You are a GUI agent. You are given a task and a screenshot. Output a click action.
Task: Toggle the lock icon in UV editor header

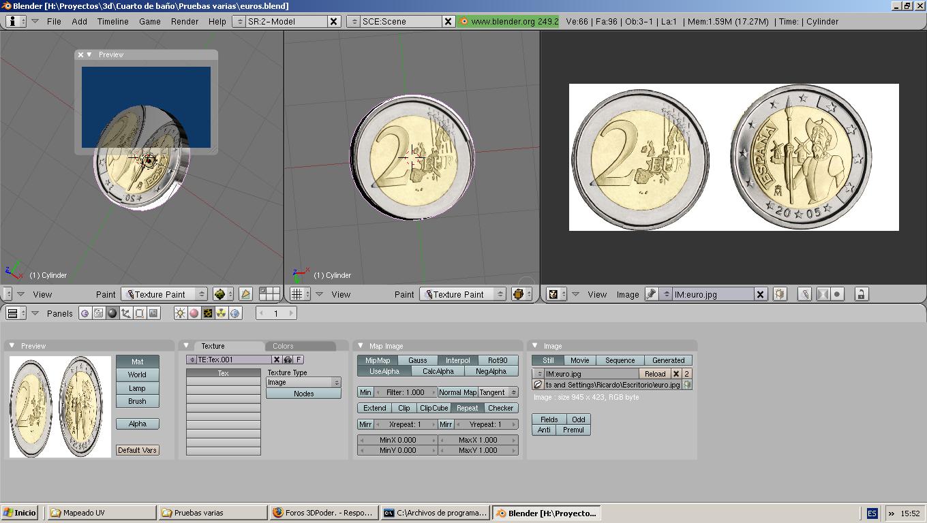click(861, 294)
